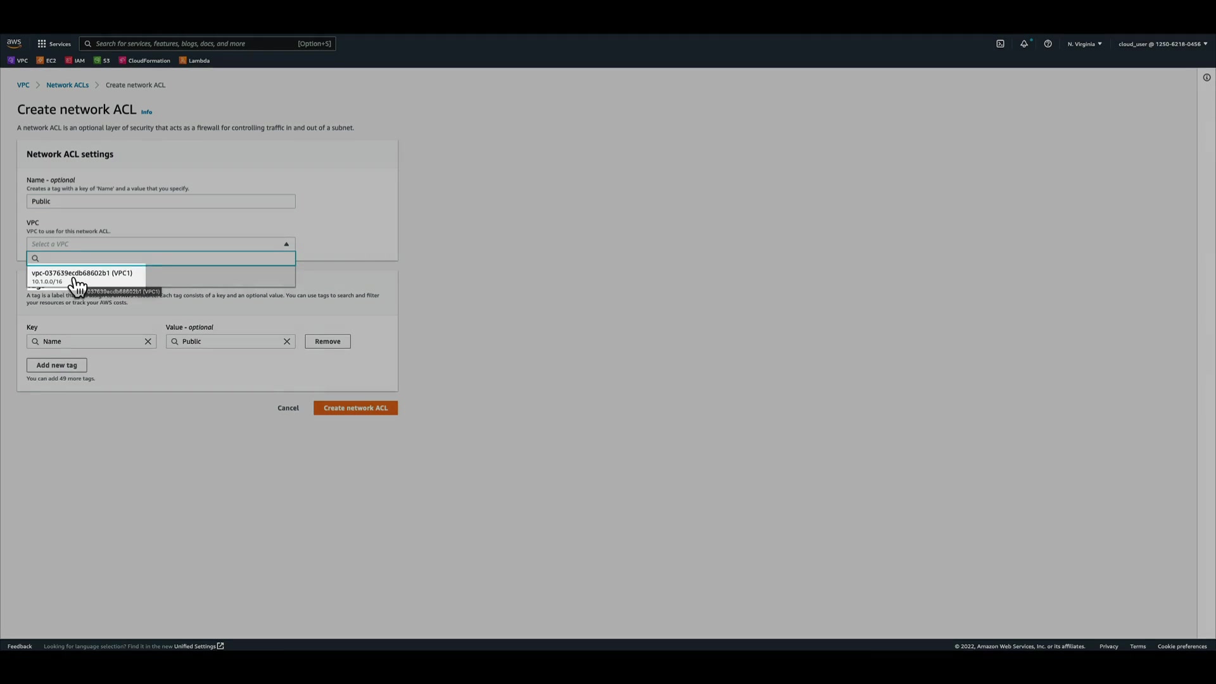Open the Services grid menu
Image resolution: width=1216 pixels, height=684 pixels.
point(54,44)
